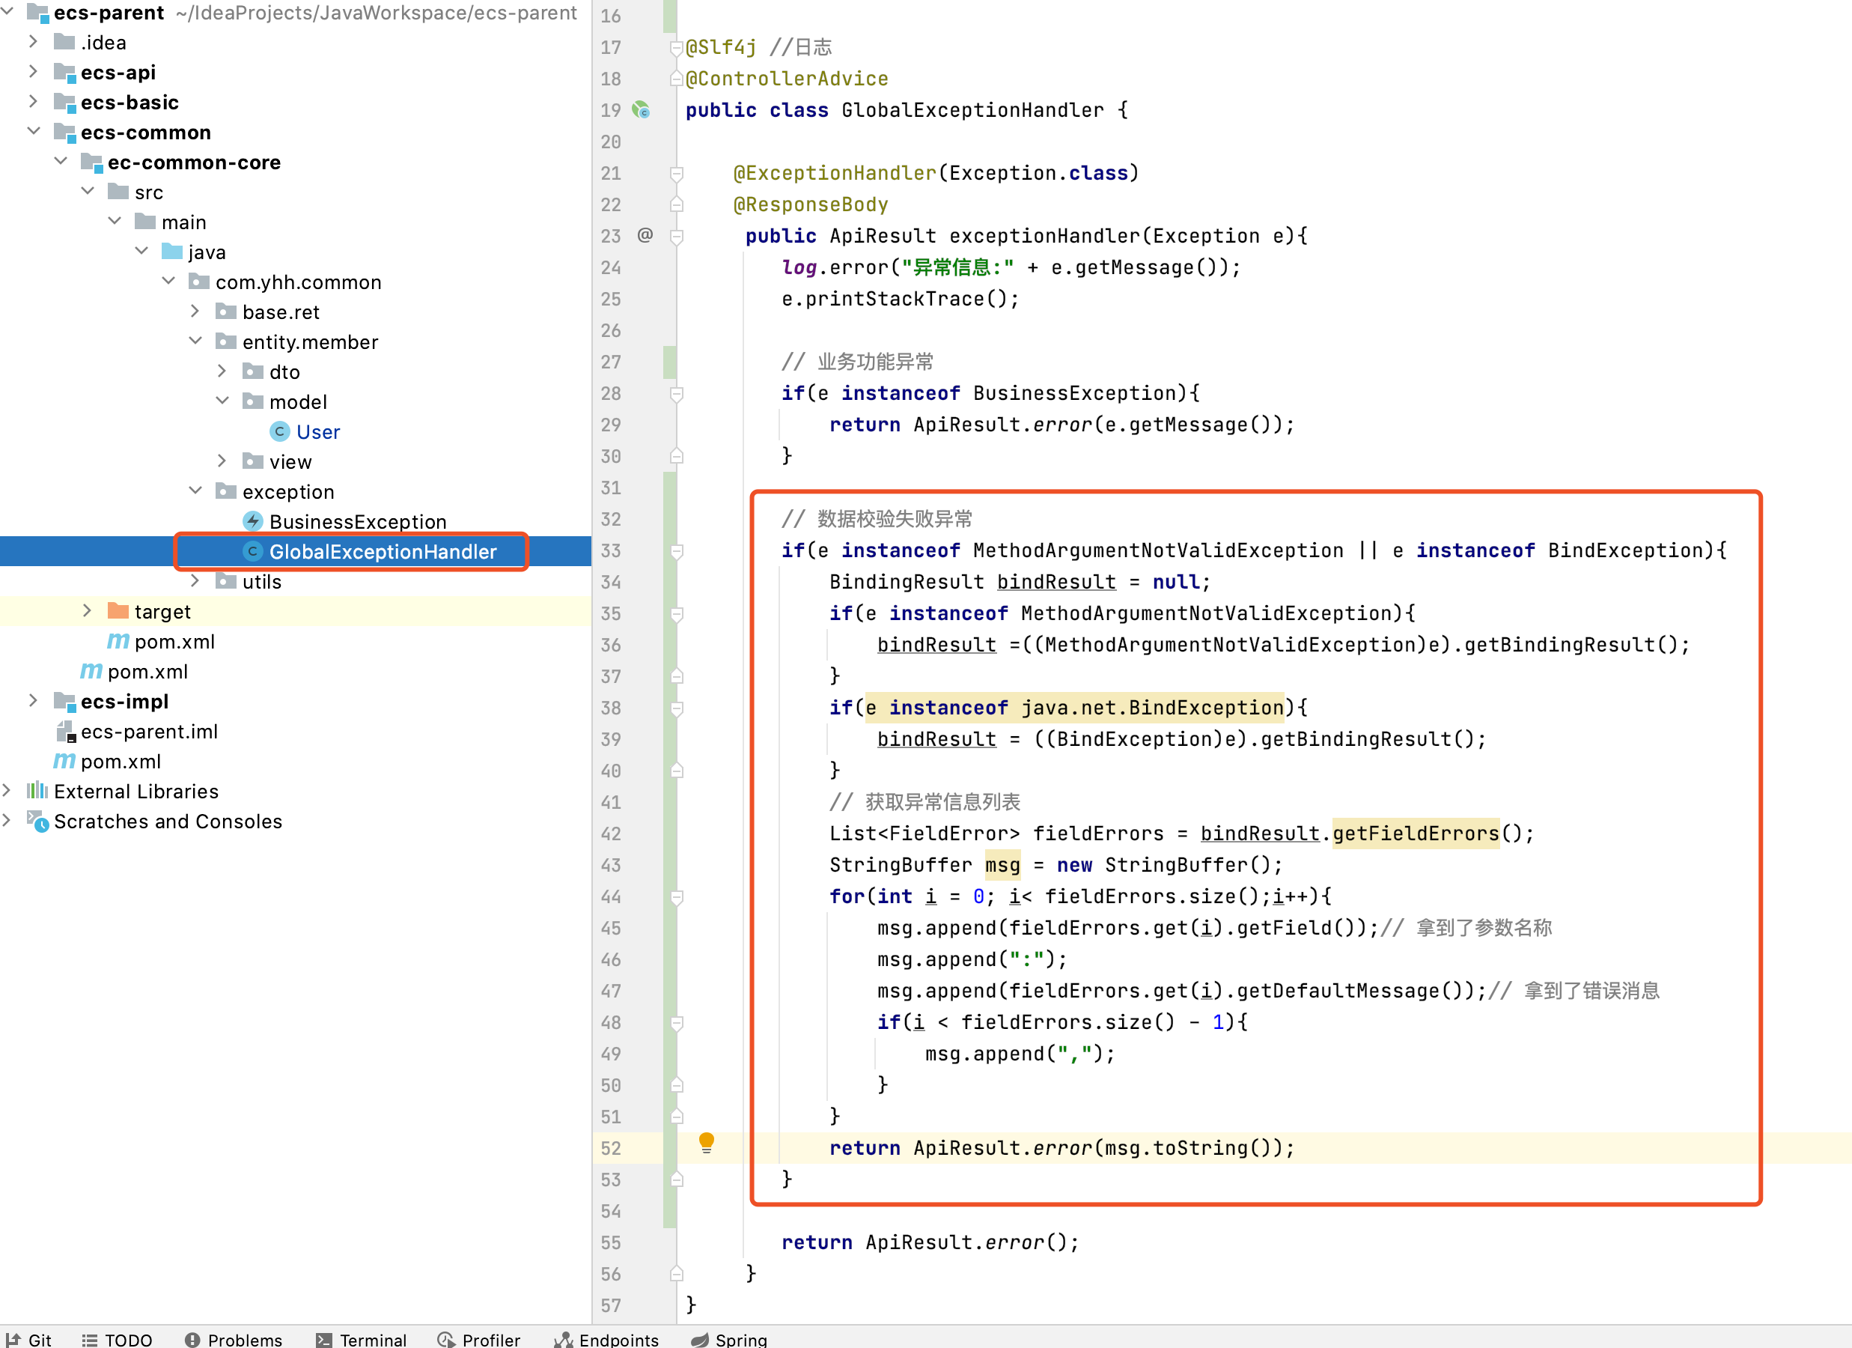Expand the dto package
This screenshot has height=1348, width=1852.
pyautogui.click(x=222, y=371)
